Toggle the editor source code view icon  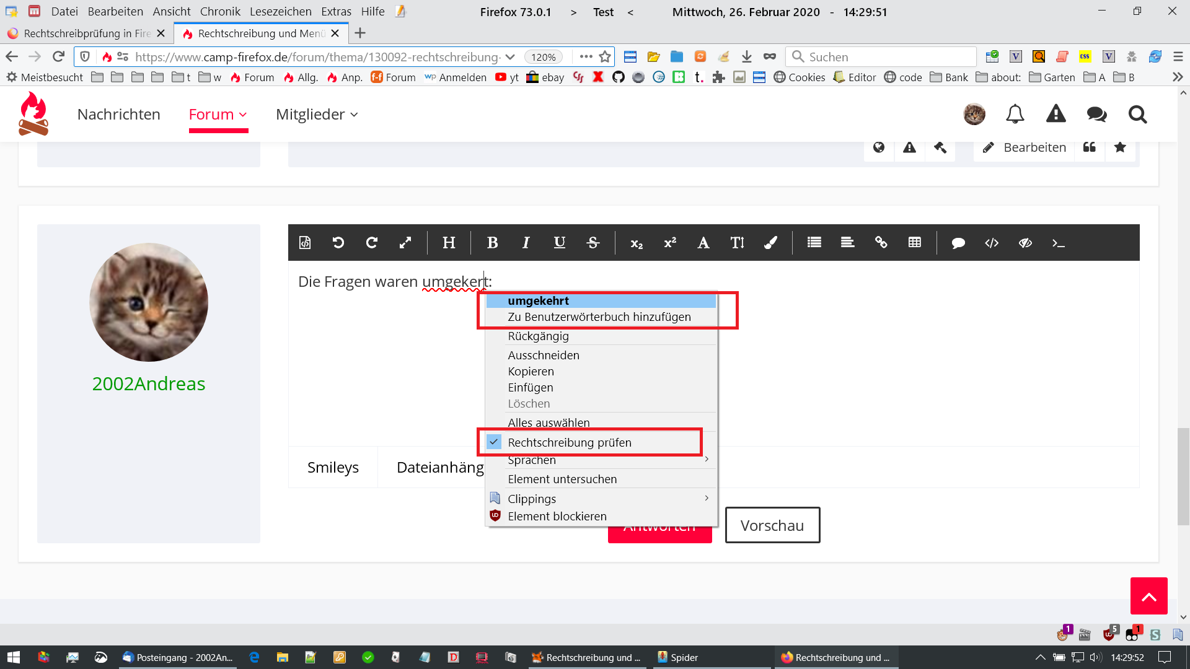click(x=305, y=243)
